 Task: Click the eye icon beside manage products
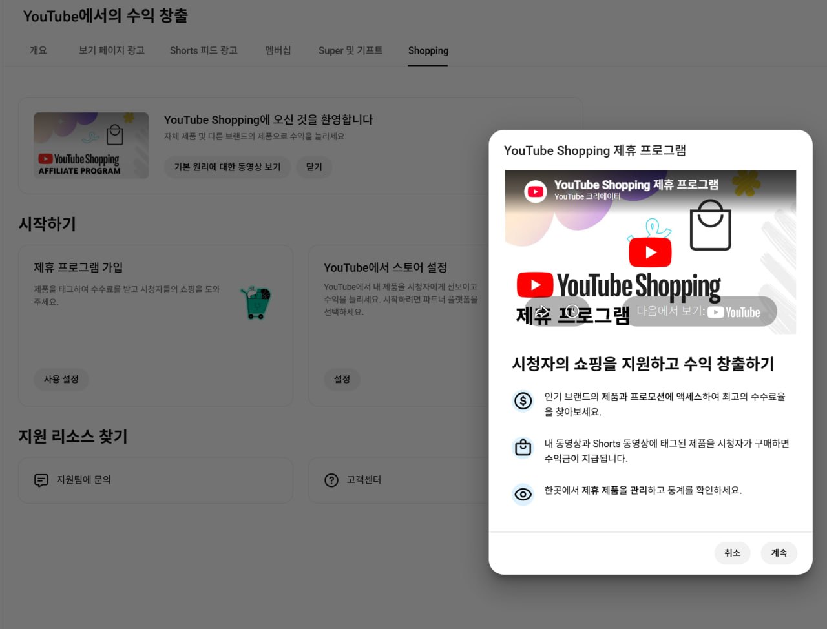523,494
